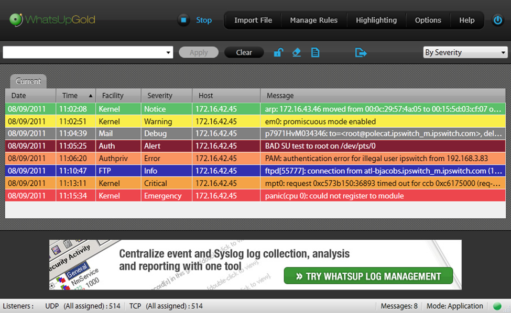Click the export arrow icon
The width and height of the screenshot is (511, 313).
pyautogui.click(x=361, y=52)
